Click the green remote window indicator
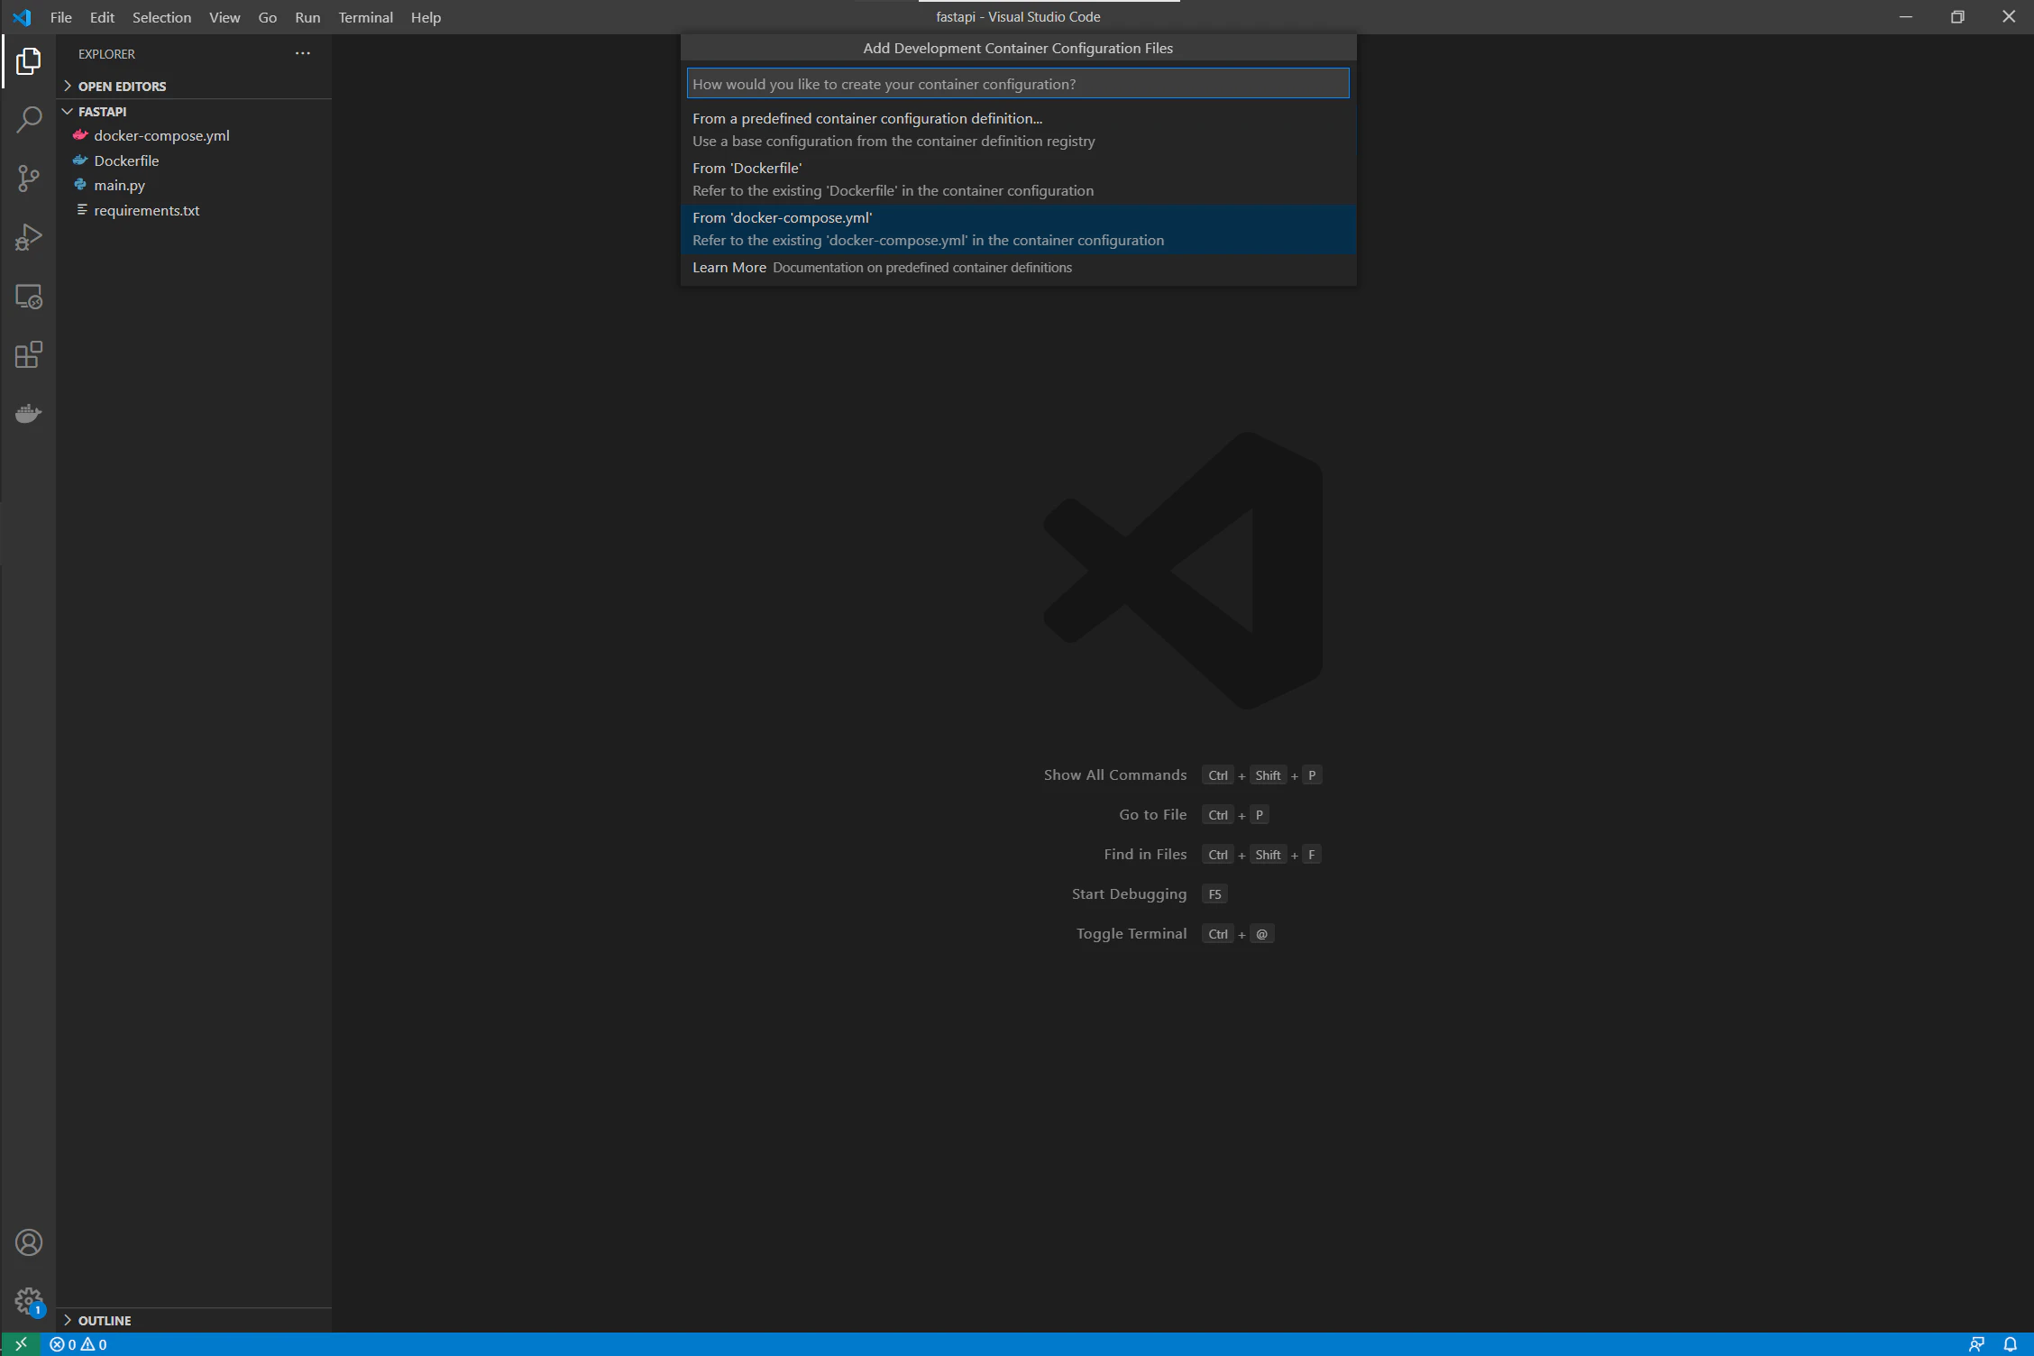 point(20,1344)
